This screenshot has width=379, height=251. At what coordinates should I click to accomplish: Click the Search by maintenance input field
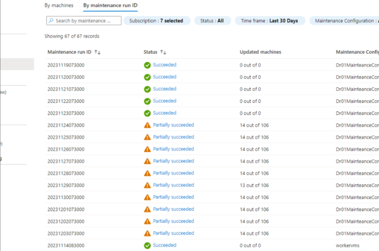coord(84,21)
